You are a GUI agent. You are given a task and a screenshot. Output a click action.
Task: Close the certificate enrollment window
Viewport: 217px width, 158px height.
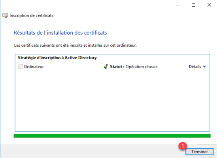(209, 5)
